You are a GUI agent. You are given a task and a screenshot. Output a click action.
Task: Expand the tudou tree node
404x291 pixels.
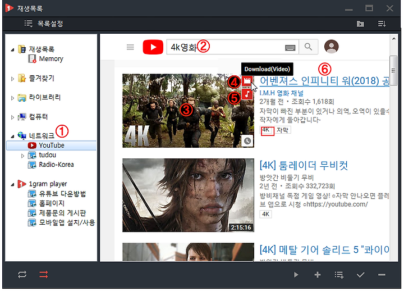click(22, 156)
